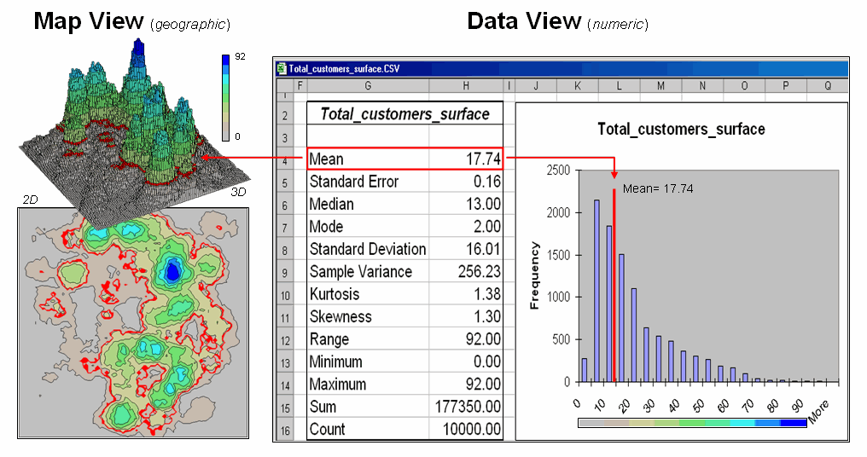Viewport: 867px width, 457px height.
Task: Click the Frequency axis label
Action: (535, 275)
